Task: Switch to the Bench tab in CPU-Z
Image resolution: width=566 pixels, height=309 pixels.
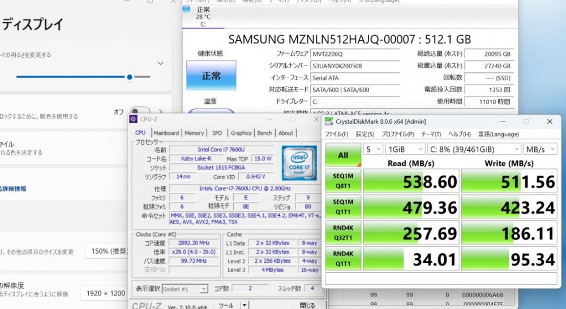Action: click(x=264, y=133)
